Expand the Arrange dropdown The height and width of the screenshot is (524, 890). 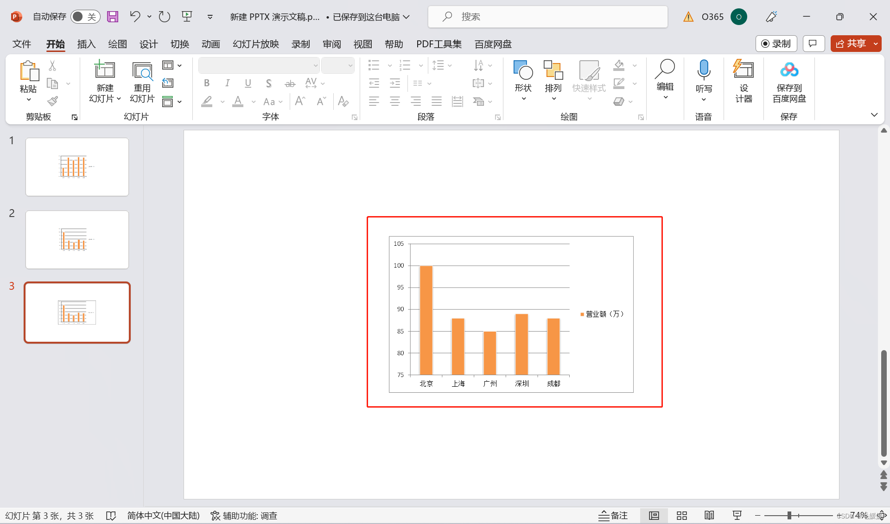point(553,98)
